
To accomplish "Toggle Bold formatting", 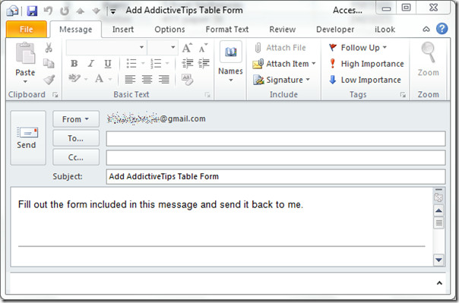I will pos(74,64).
